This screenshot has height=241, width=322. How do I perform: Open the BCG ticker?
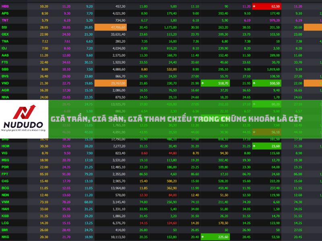(x=5, y=188)
